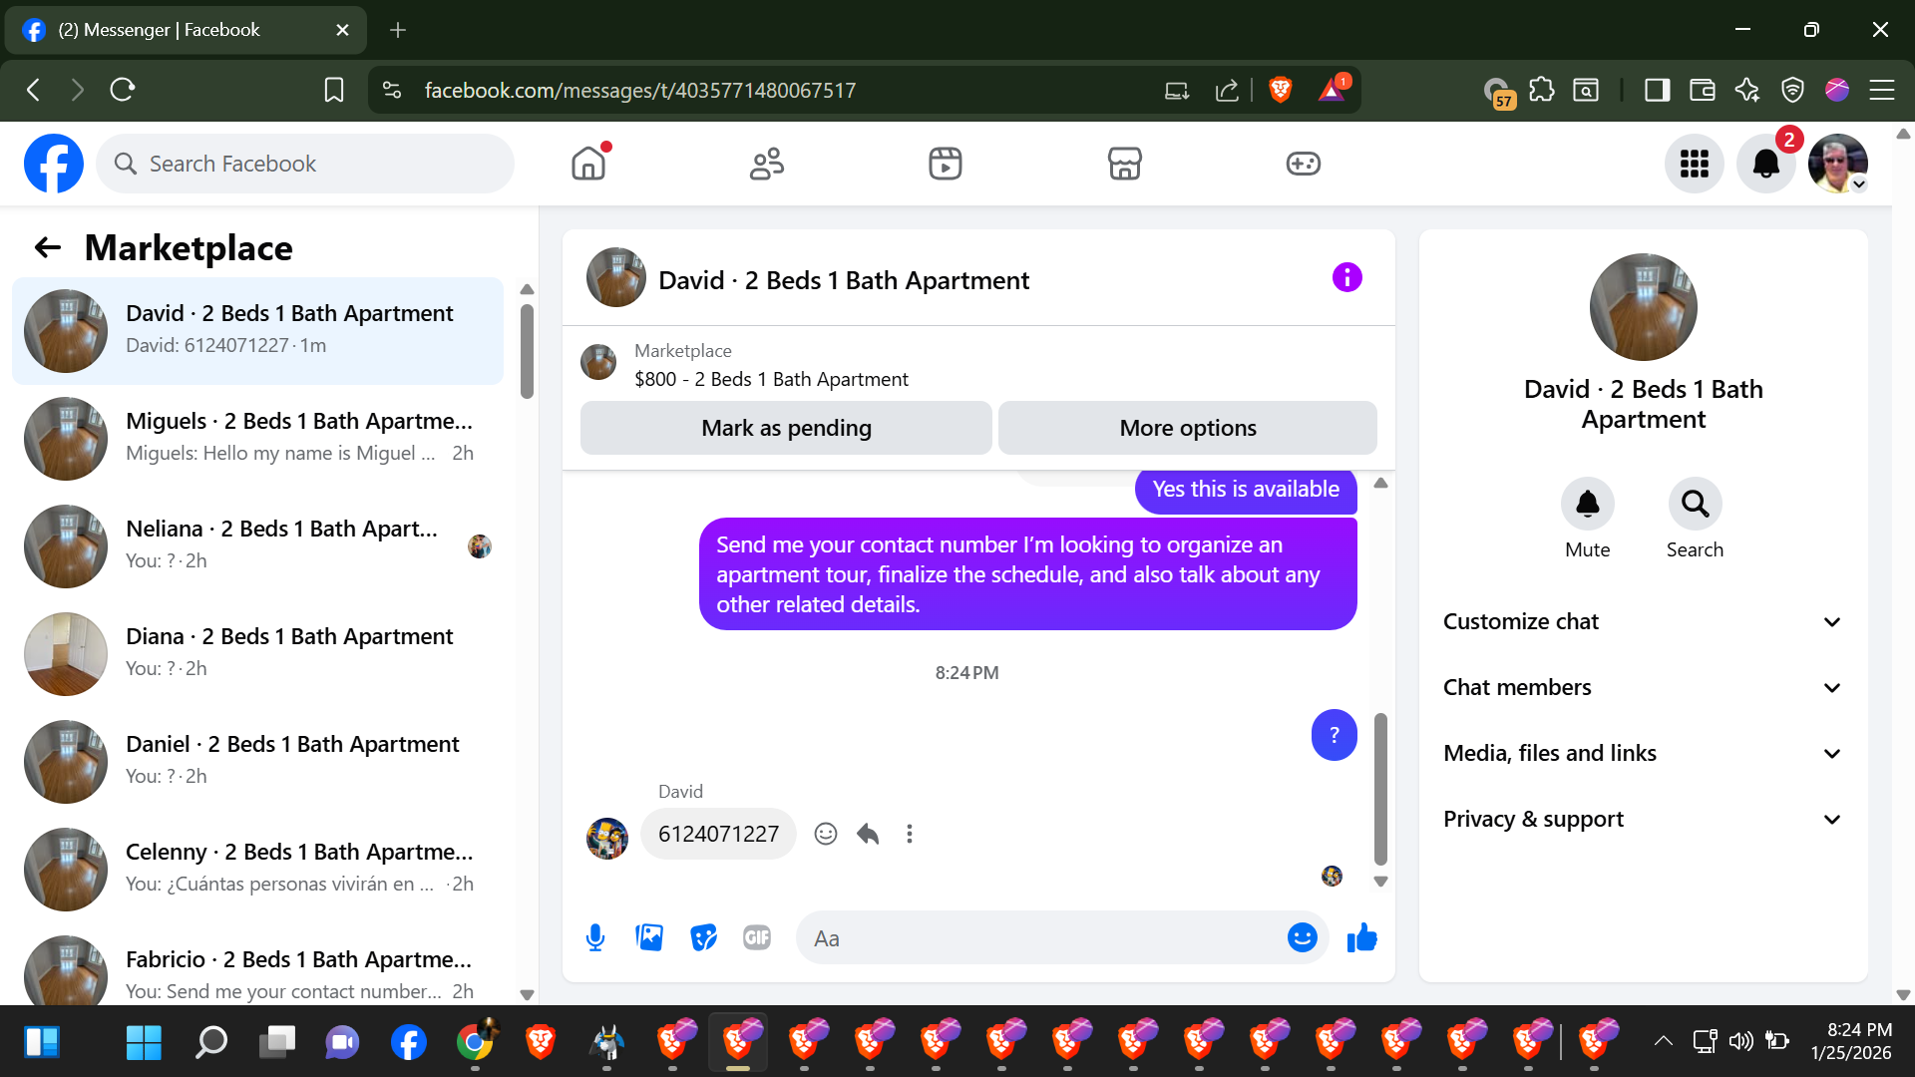Viewport: 1915px width, 1077px height.
Task: Open browser extensions puzzle icon
Action: [1541, 90]
